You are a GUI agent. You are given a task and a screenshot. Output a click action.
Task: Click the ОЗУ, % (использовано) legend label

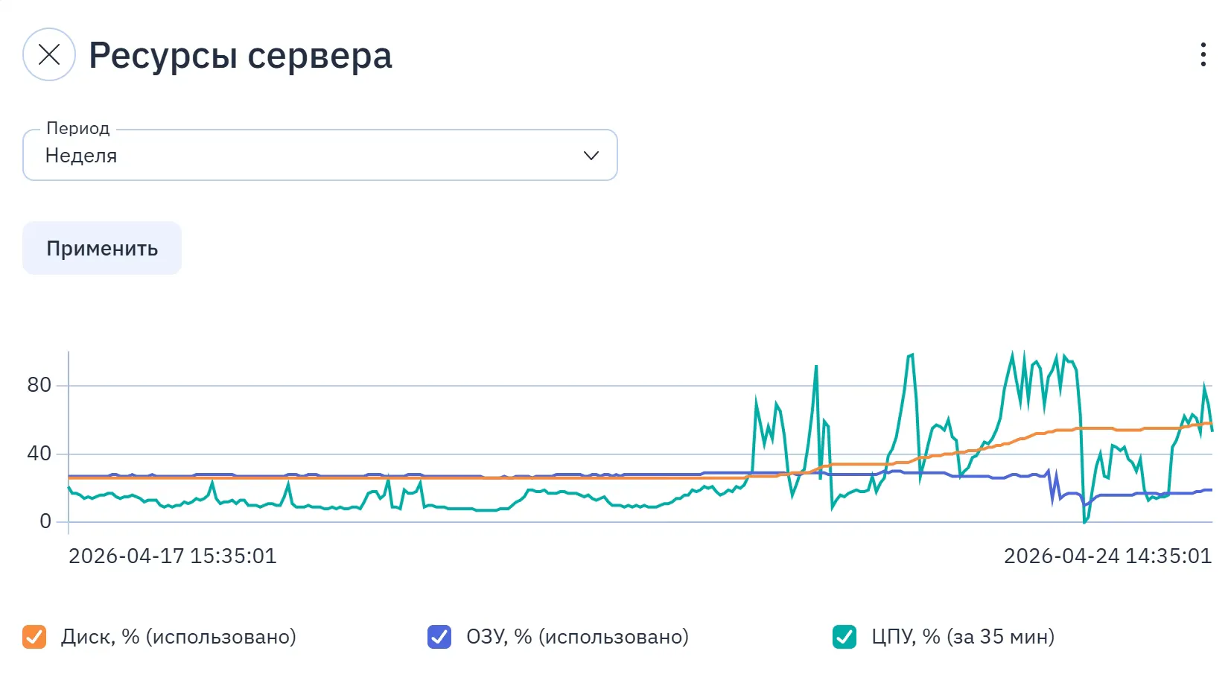coord(577,637)
